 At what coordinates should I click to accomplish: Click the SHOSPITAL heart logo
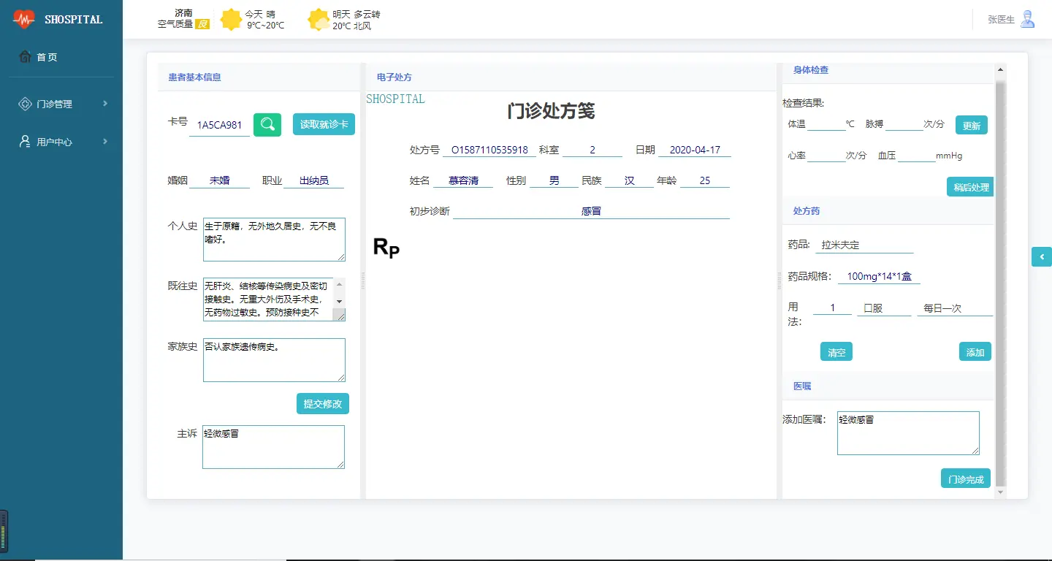(23, 18)
